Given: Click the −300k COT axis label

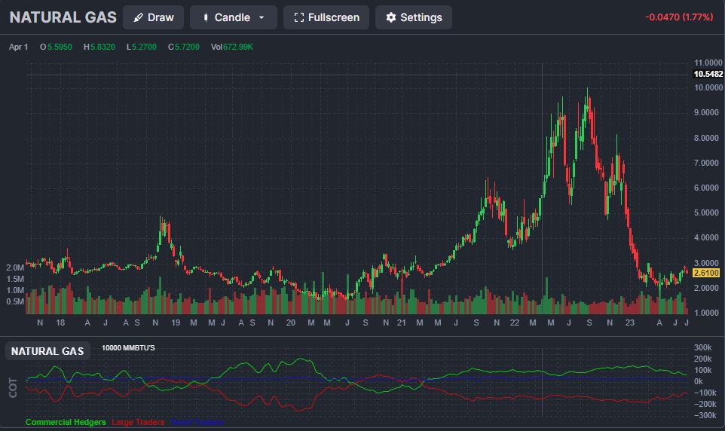Looking at the screenshot, I should pos(705,415).
